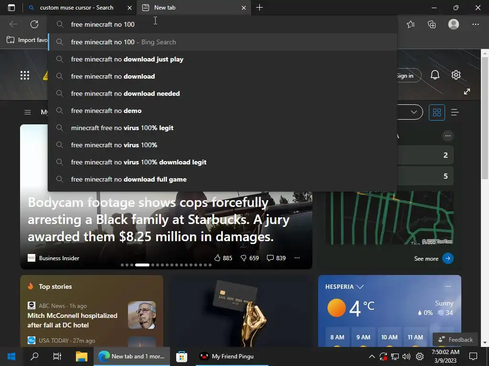Click the browser Refresh button
The height and width of the screenshot is (366, 489).
coord(34,24)
